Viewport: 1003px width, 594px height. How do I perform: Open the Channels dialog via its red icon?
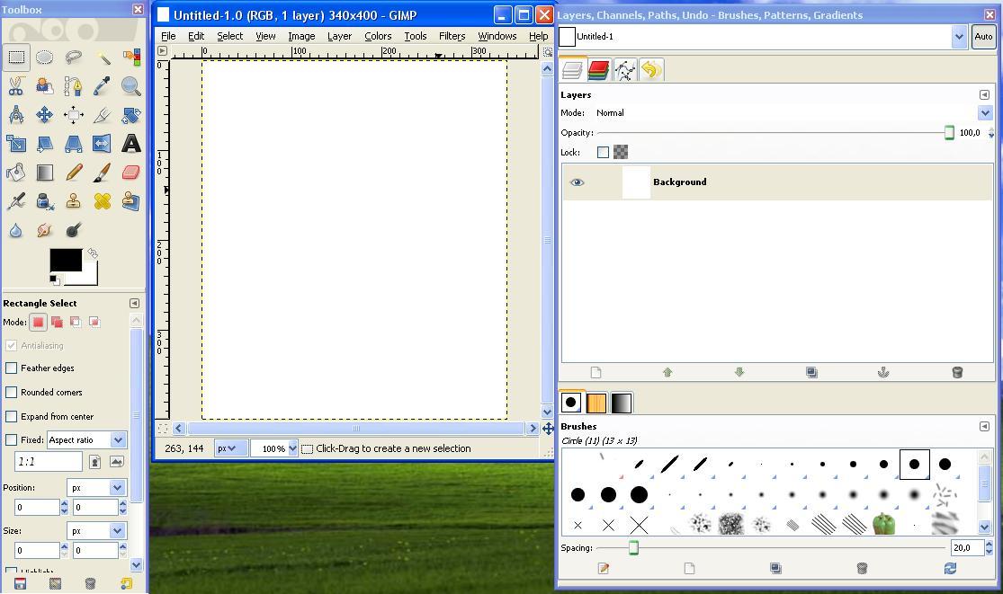598,69
